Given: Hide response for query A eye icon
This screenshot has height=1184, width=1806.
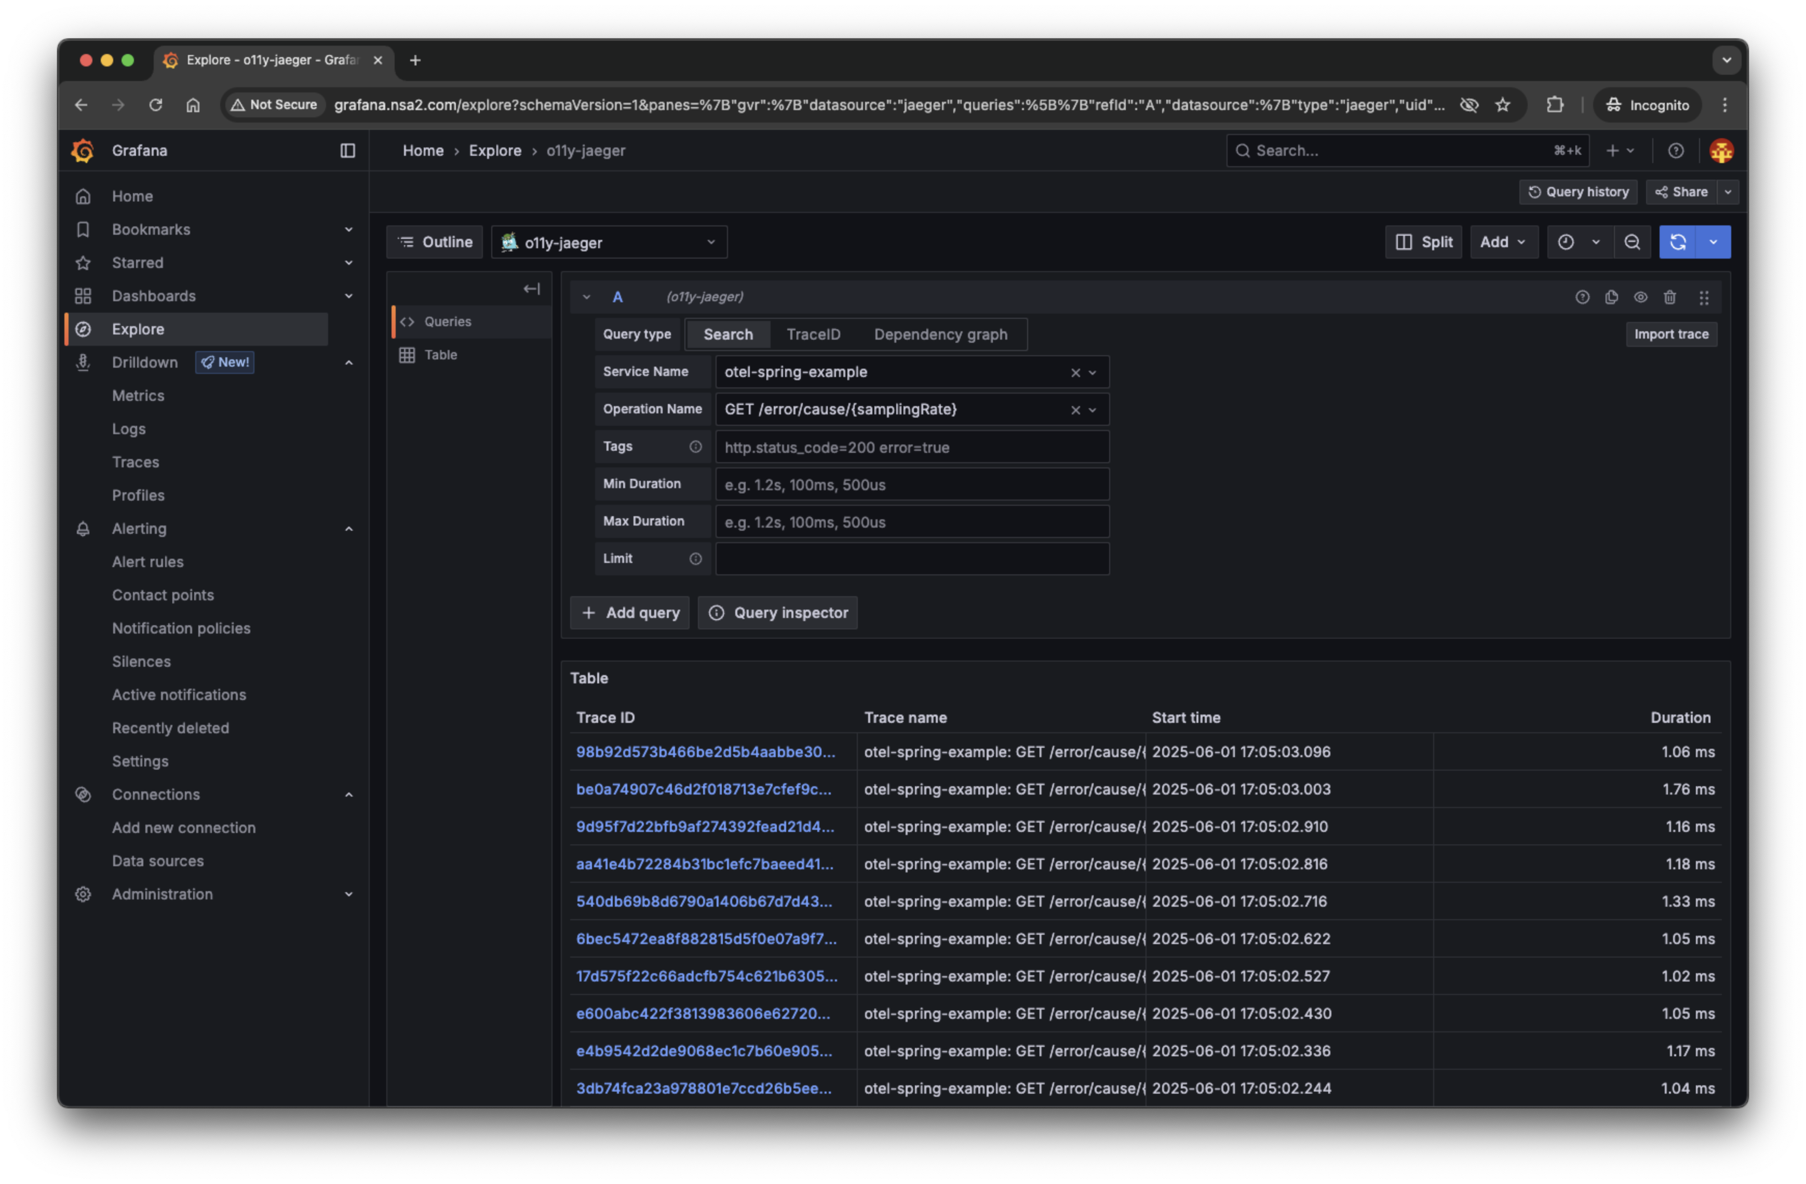Looking at the screenshot, I should pos(1640,297).
